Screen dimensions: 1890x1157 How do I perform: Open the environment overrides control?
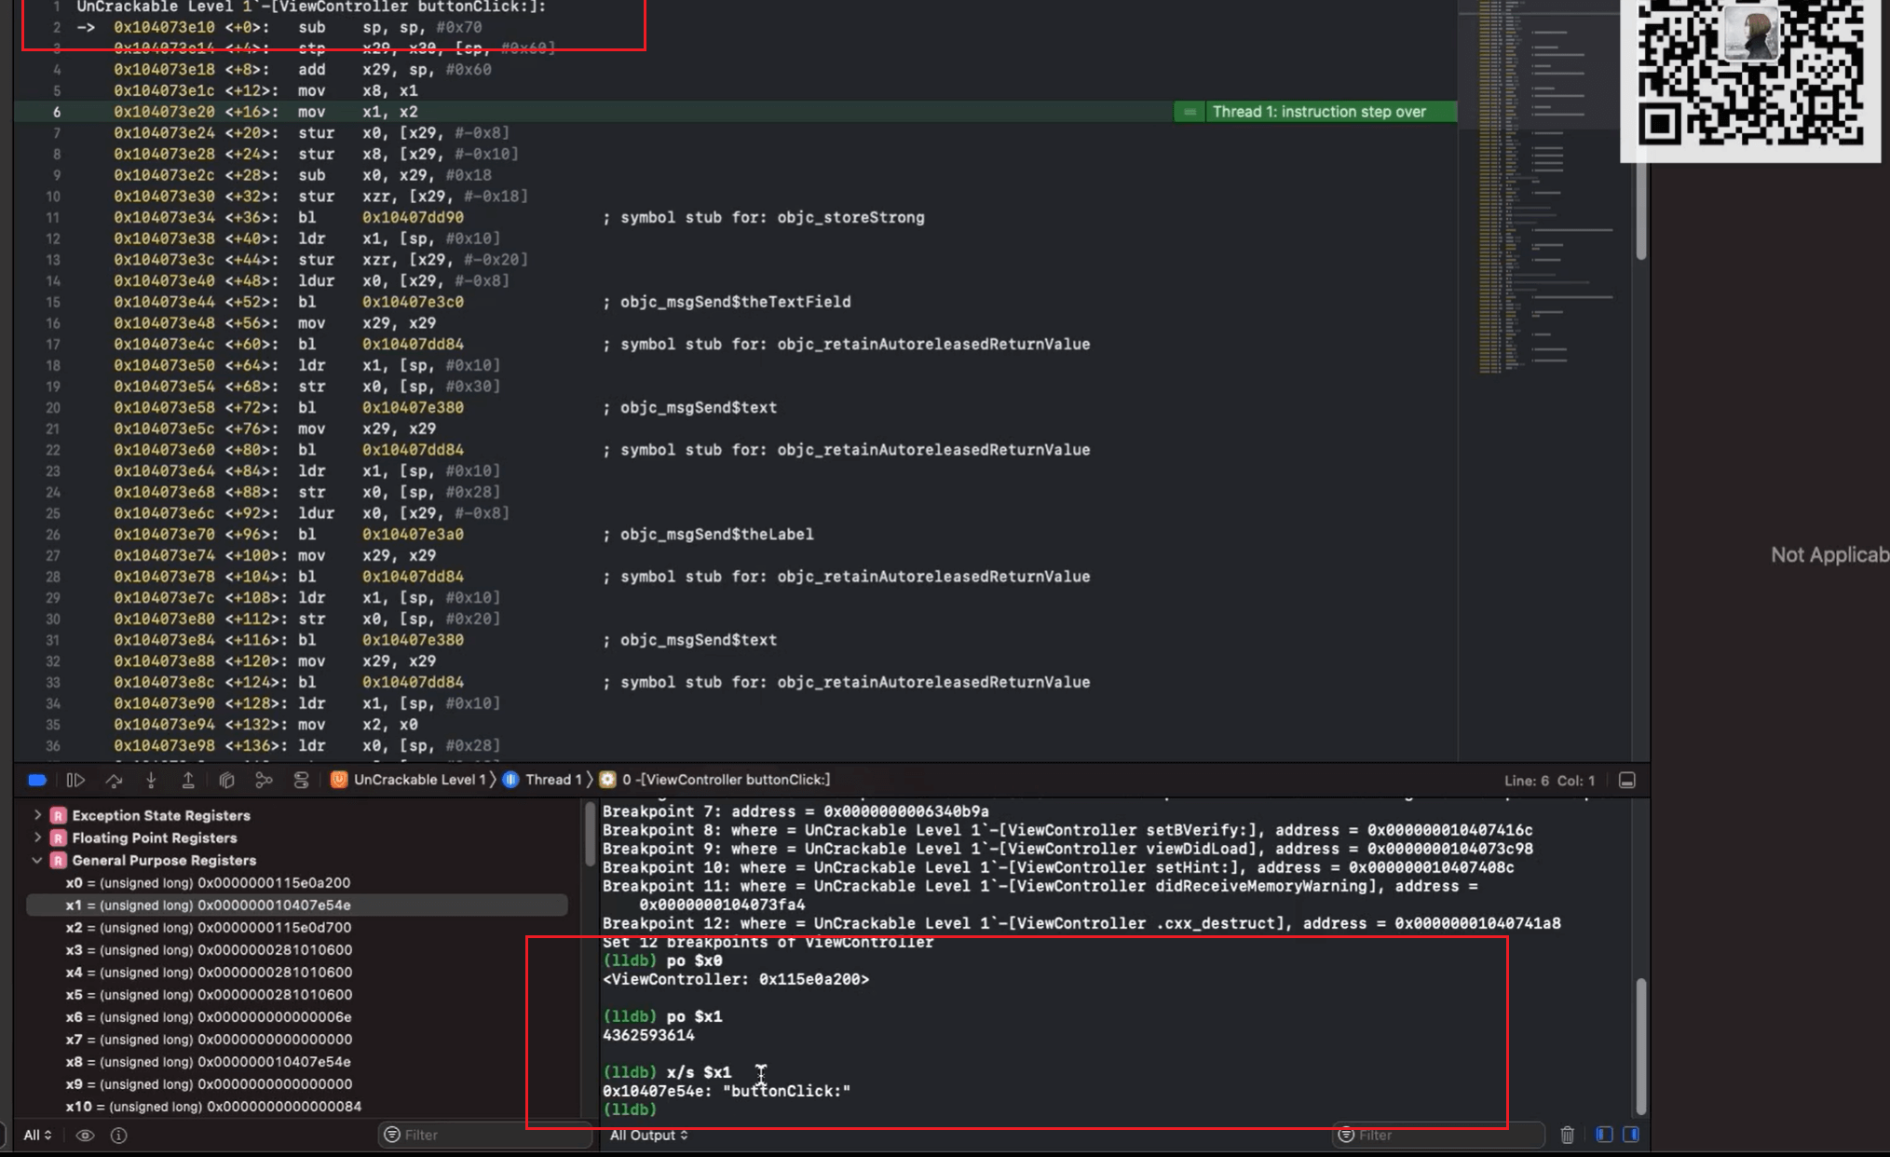tap(301, 780)
